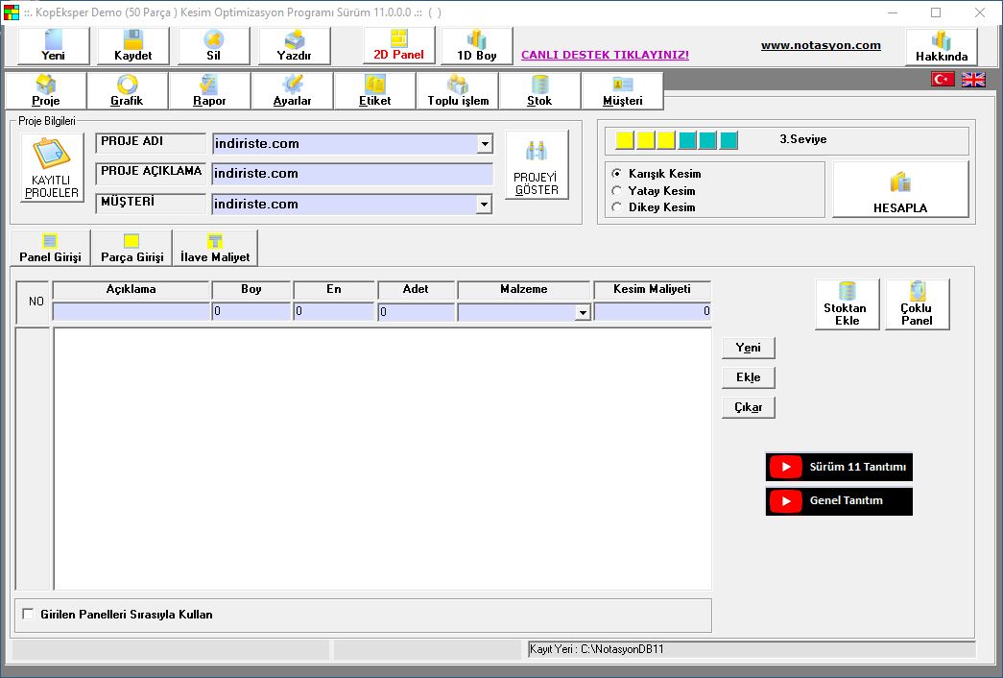Open the Toplu işlem tab
Screen dimensions: 1003x678
pos(458,91)
